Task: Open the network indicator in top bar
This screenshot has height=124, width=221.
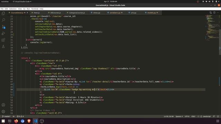Action: pos(206,1)
